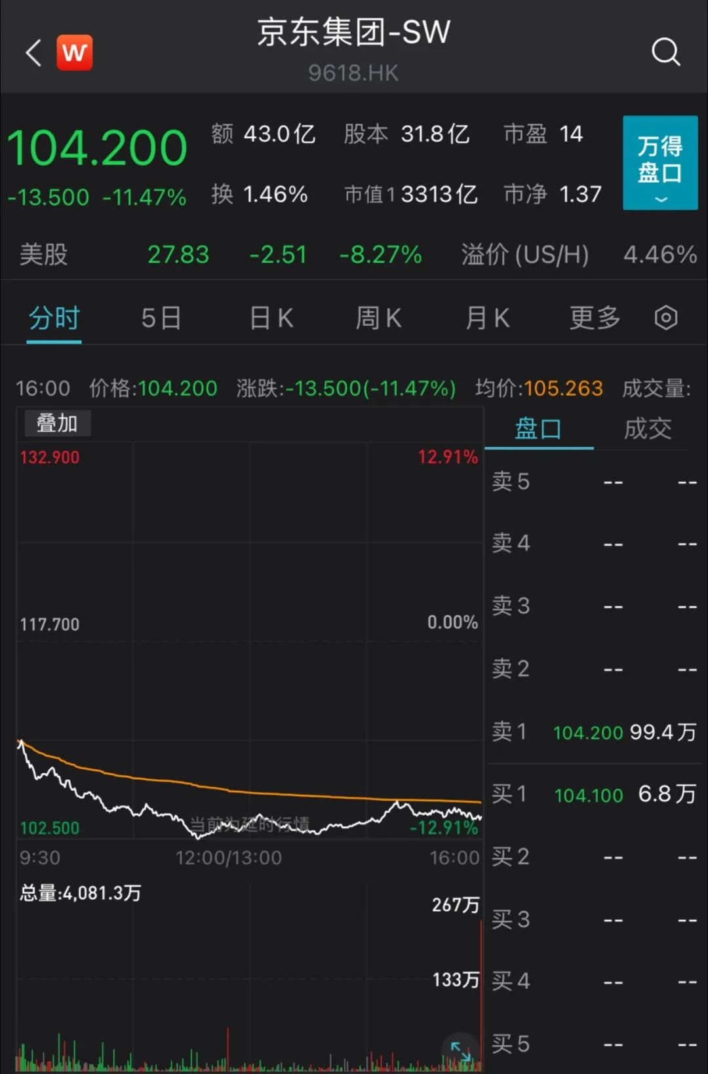Open the 更多 chart options
The height and width of the screenshot is (1074, 708).
coord(595,318)
